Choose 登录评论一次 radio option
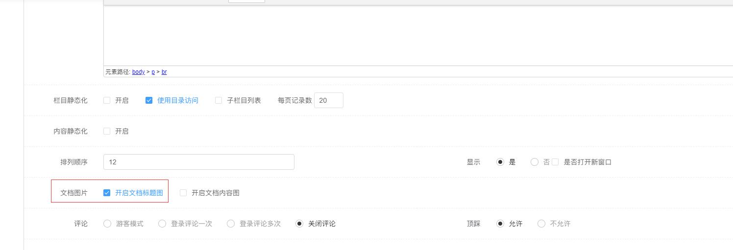The width and height of the screenshot is (733, 250). click(162, 224)
